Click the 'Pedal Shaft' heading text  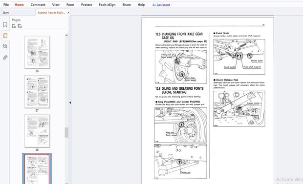pyautogui.click(x=222, y=33)
